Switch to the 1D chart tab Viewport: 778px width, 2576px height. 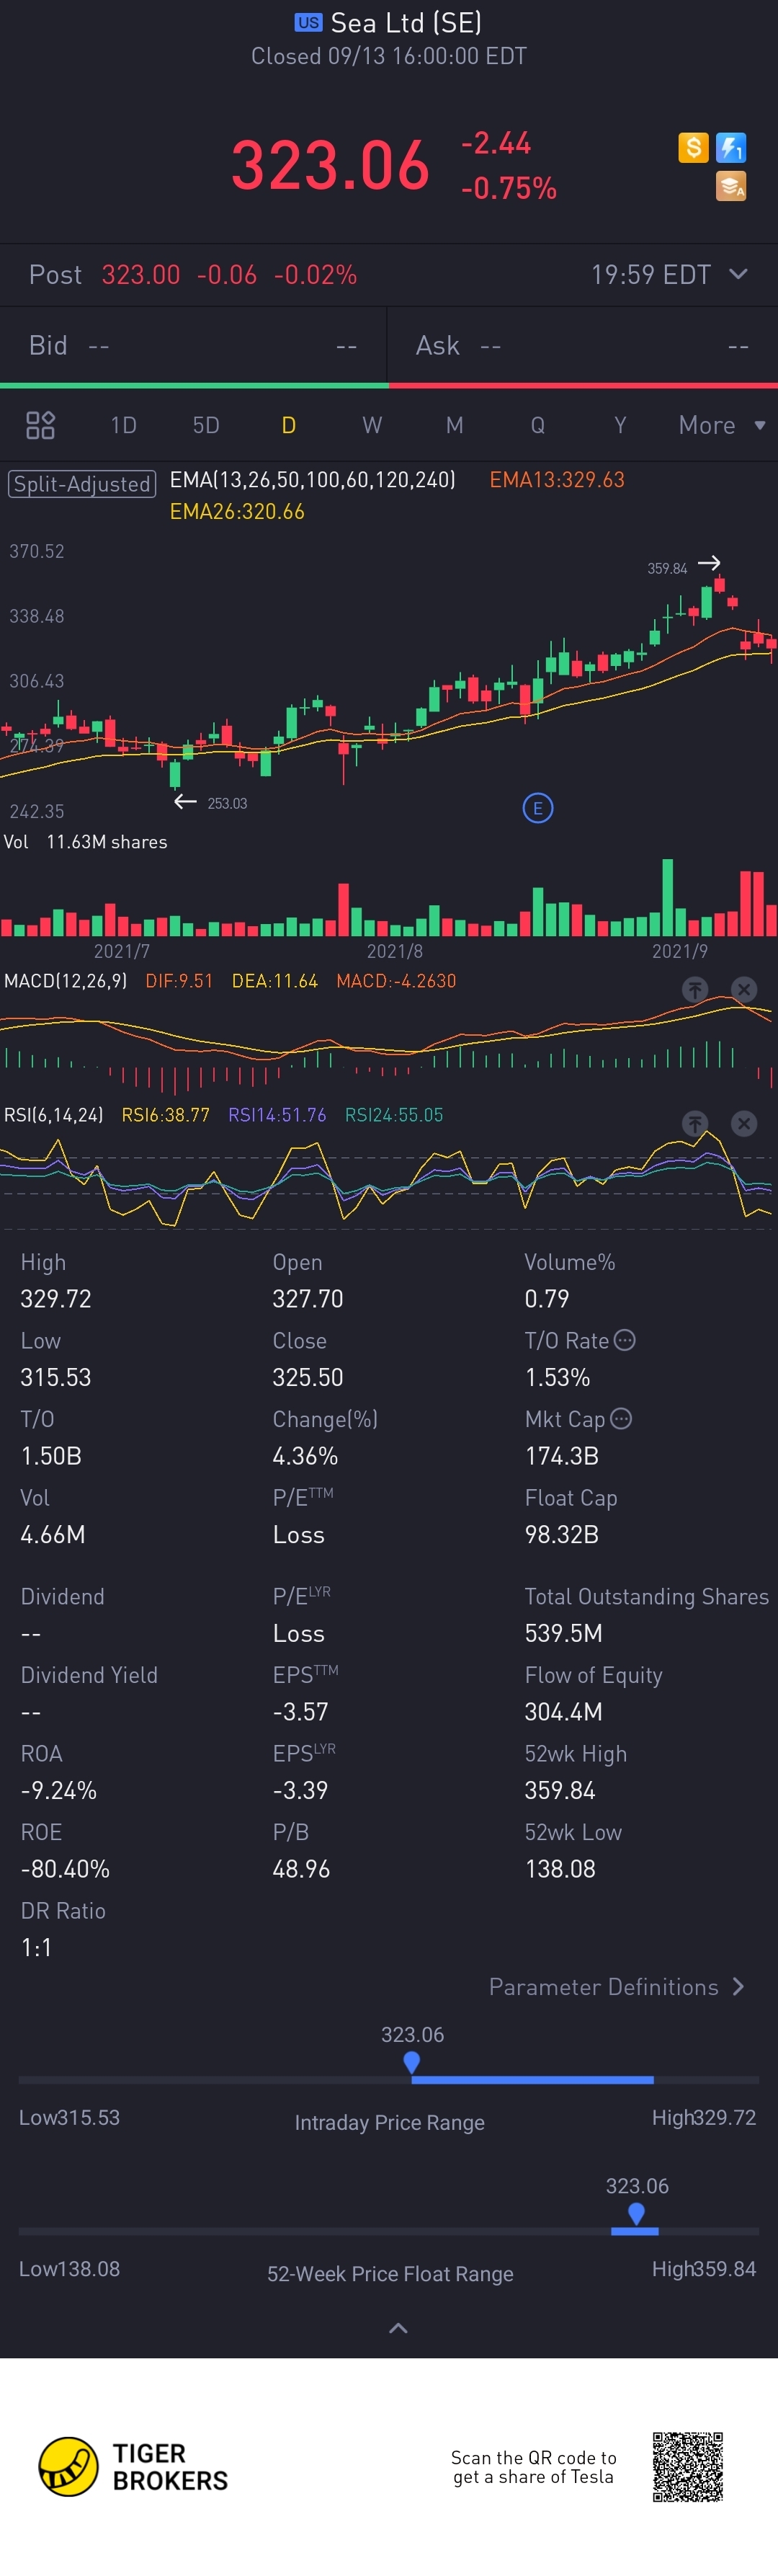[123, 425]
